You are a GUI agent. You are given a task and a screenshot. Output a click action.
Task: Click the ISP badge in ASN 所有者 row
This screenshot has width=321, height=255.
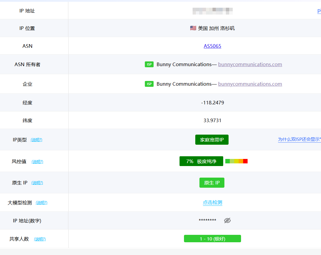(x=149, y=64)
